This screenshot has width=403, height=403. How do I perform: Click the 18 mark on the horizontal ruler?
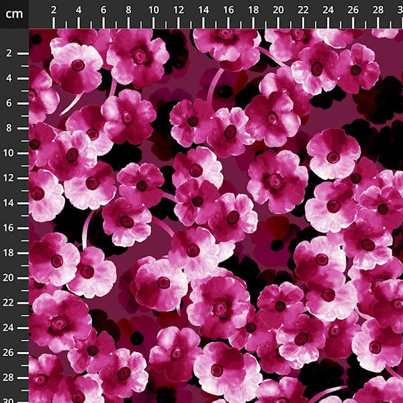253,10
